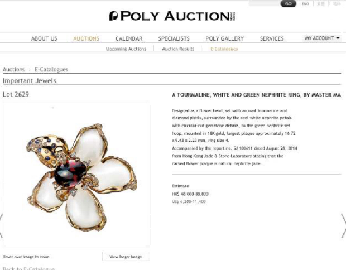
Task: Open the Poly Gallery page
Action: click(x=225, y=38)
